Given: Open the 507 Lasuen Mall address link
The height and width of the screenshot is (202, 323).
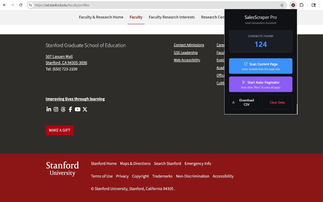Looking at the screenshot, I should [x=59, y=57].
